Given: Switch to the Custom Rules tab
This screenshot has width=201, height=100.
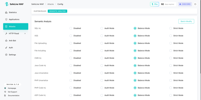Looking at the screenshot, I should tap(40, 11).
